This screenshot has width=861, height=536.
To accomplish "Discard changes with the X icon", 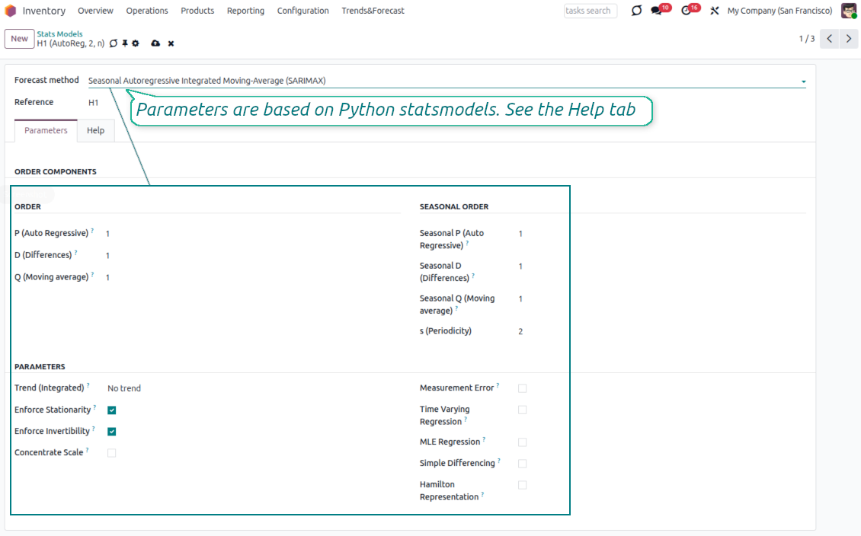I will [171, 43].
